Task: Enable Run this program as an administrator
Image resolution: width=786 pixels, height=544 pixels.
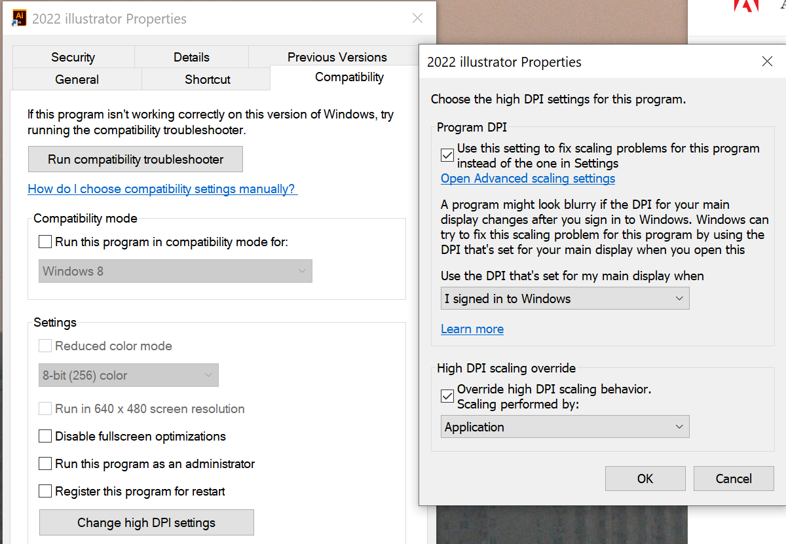Action: click(45, 463)
